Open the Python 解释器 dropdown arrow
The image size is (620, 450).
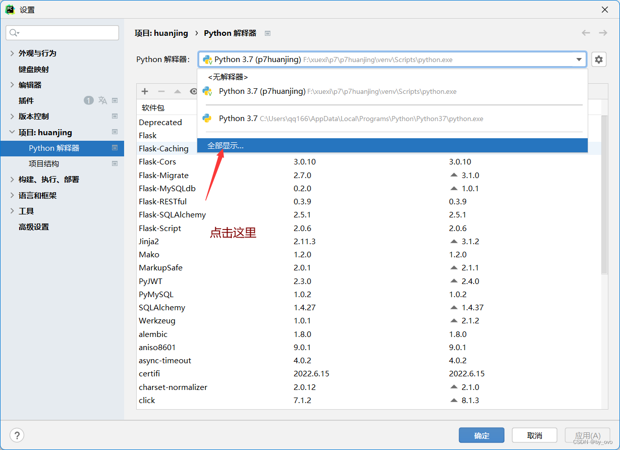[x=579, y=60]
